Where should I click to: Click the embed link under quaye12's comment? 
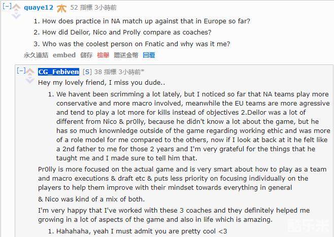tap(64, 55)
